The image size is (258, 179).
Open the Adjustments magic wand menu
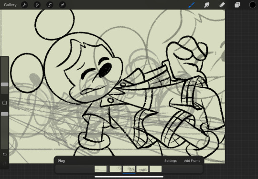(x=37, y=5)
